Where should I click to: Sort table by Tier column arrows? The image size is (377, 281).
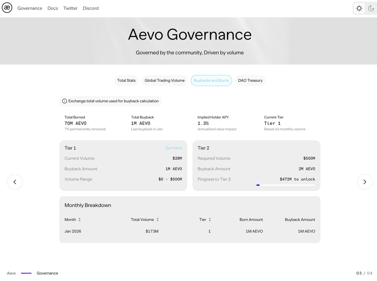pos(210,220)
